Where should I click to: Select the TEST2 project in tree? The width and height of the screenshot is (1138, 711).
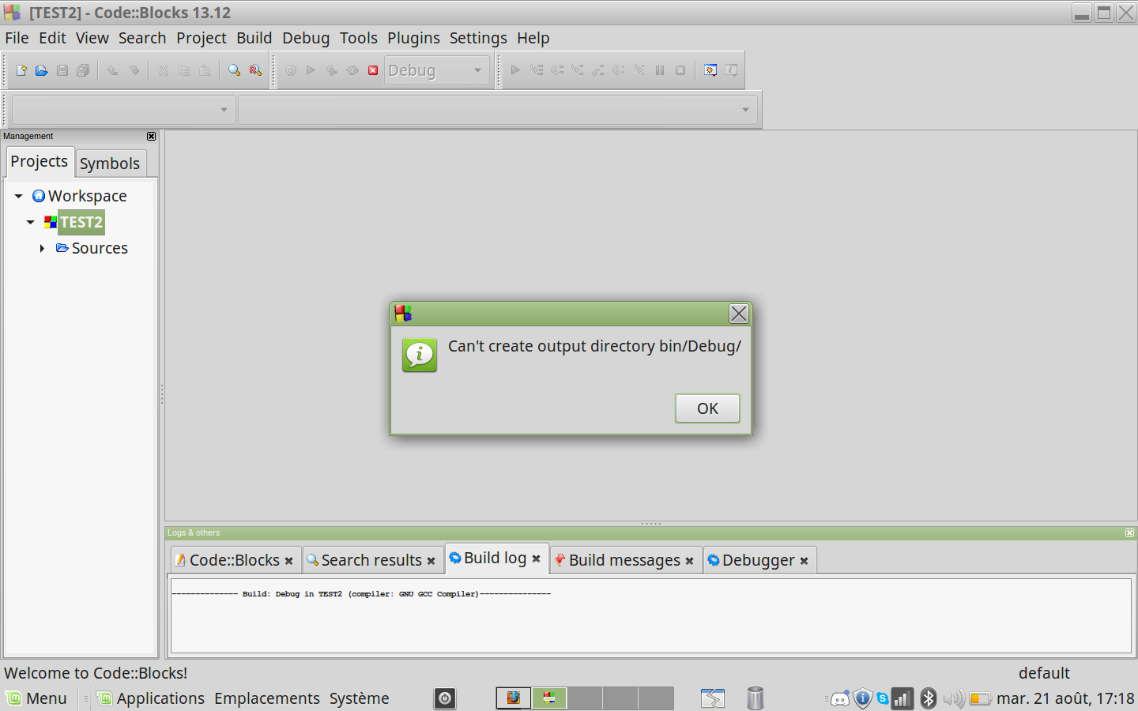click(x=81, y=222)
